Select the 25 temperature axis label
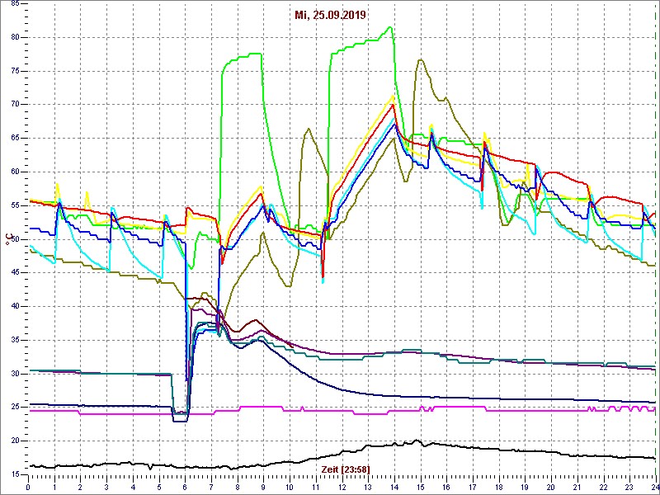The image size is (660, 495). click(15, 408)
